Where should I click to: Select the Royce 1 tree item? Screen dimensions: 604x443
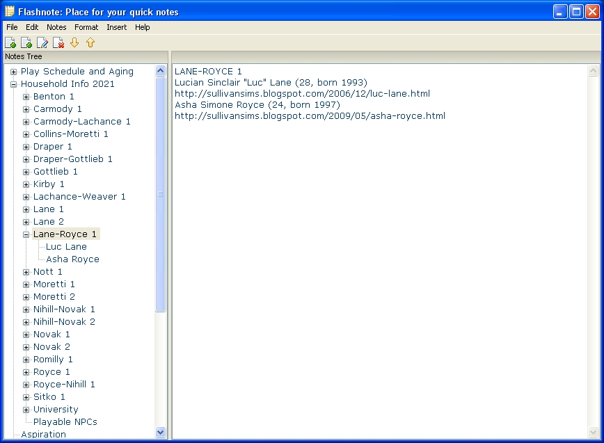tap(51, 372)
